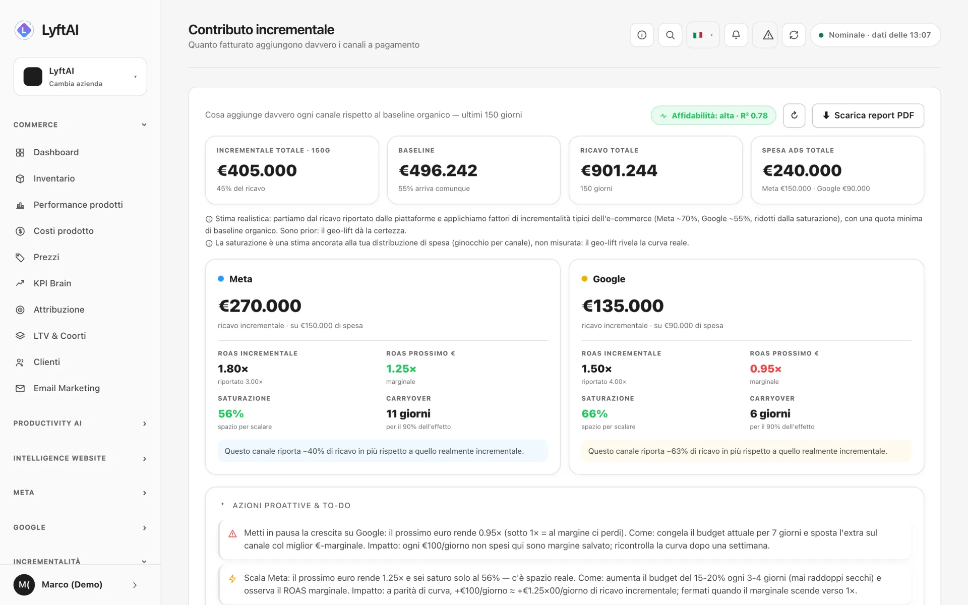The image size is (968, 605).
Task: Click the LyftAI logo icon
Action: point(24,30)
